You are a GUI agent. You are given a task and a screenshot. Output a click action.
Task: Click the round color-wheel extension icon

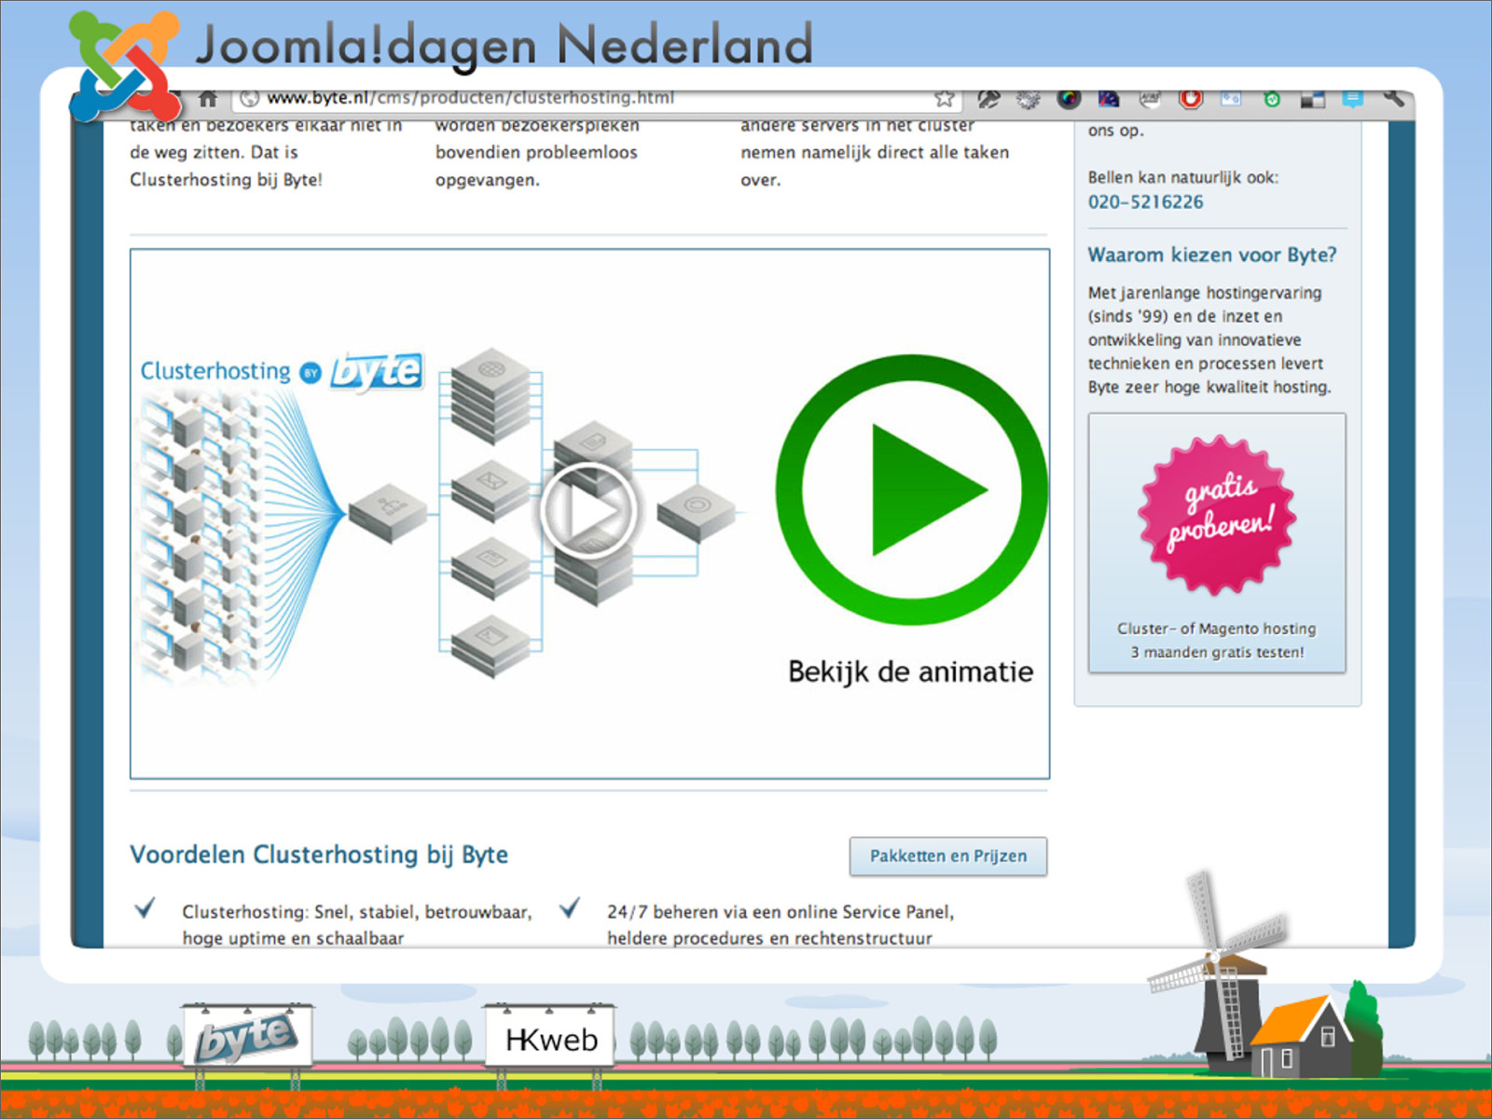(1069, 98)
